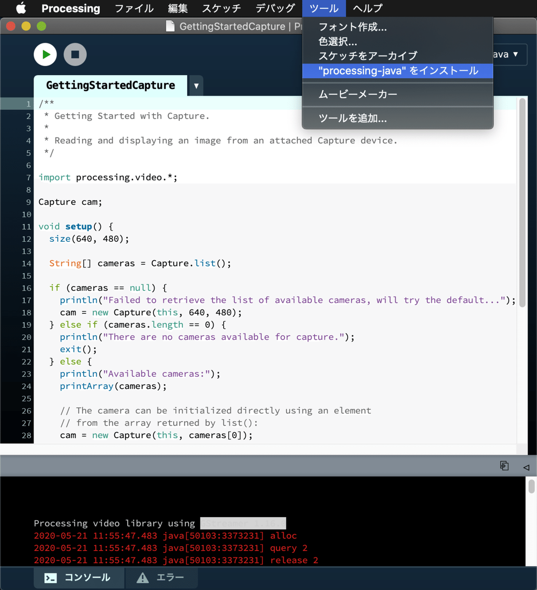Open the Processing application menu
This screenshot has width=537, height=590.
tap(71, 8)
